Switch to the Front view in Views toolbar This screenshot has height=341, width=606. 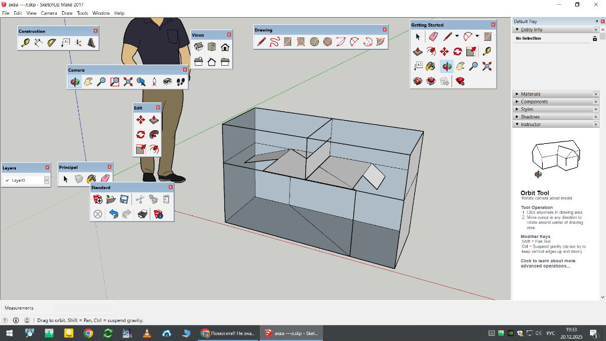pyautogui.click(x=225, y=47)
